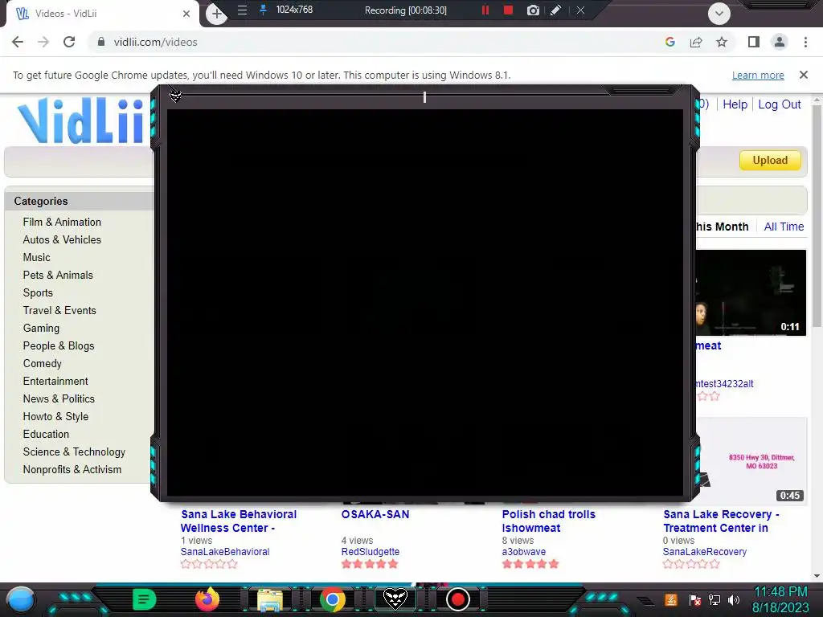This screenshot has height=617, width=823.
Task: Select Gaming category
Action: point(41,328)
